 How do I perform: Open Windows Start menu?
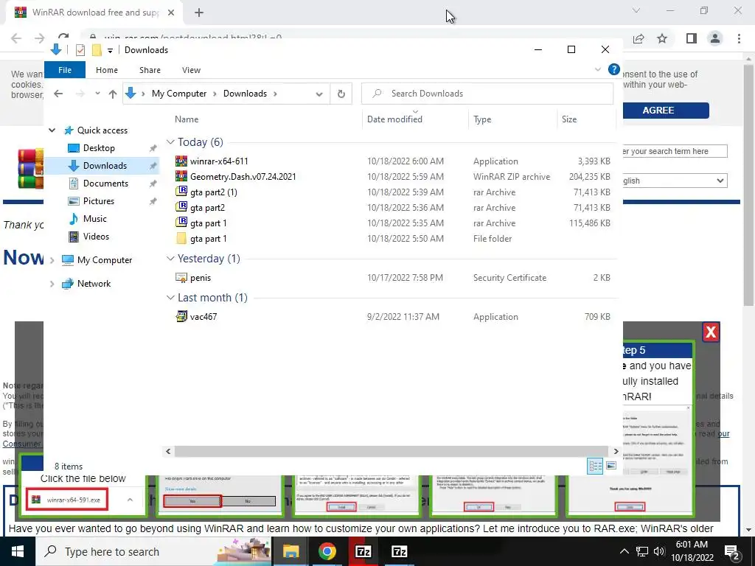pyautogui.click(x=18, y=551)
